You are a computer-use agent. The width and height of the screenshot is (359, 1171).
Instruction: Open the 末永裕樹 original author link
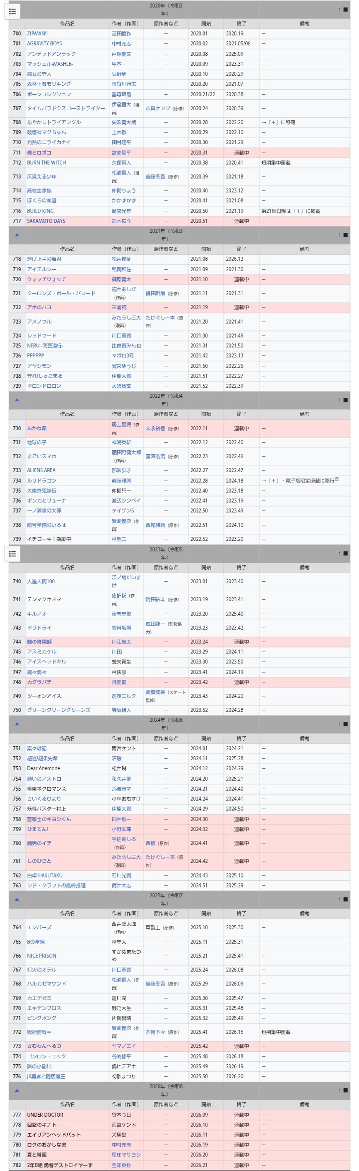point(156,428)
